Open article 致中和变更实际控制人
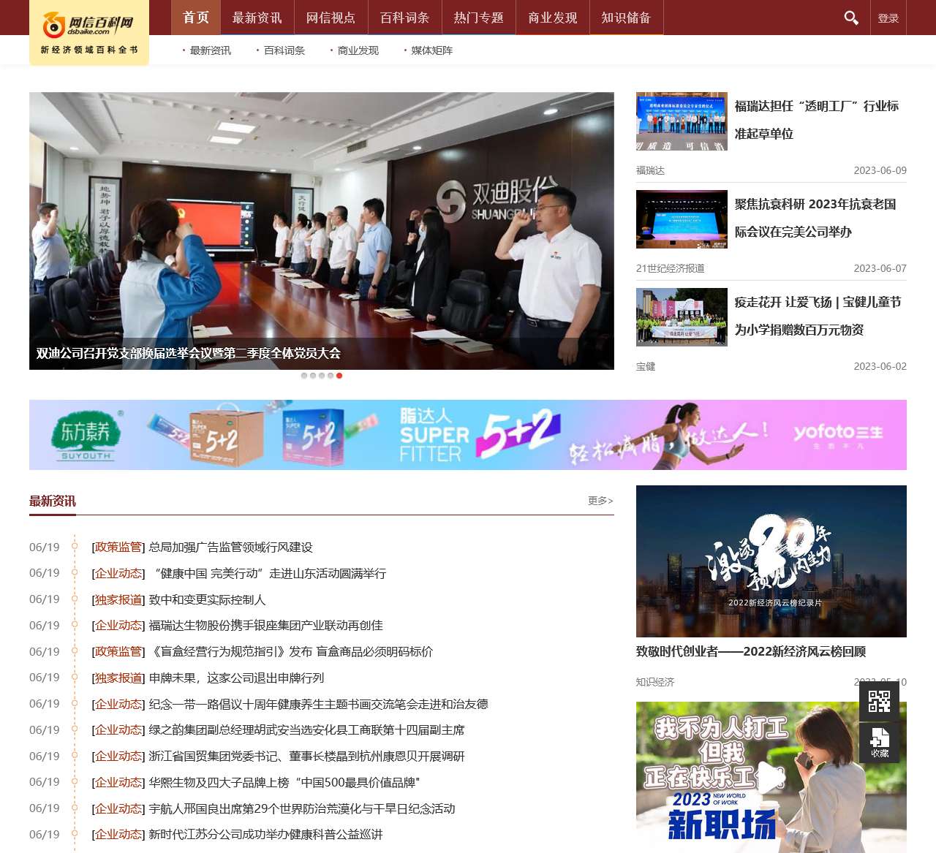 tap(207, 599)
